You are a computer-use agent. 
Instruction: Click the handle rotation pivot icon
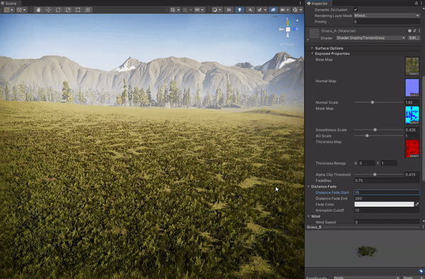pos(20,10)
